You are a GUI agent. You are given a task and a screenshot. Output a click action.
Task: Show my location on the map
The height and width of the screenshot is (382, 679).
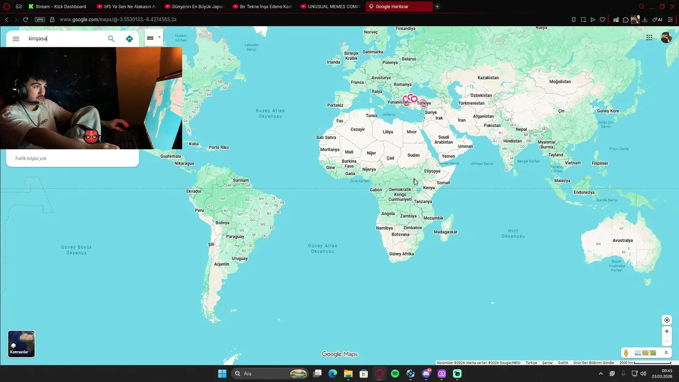(x=667, y=320)
